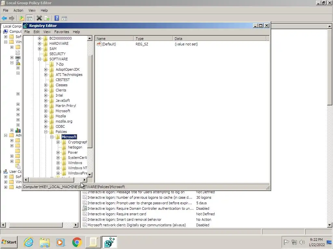Click the network icon in system tray
Screen dimensions: 333x249
pos(294,242)
